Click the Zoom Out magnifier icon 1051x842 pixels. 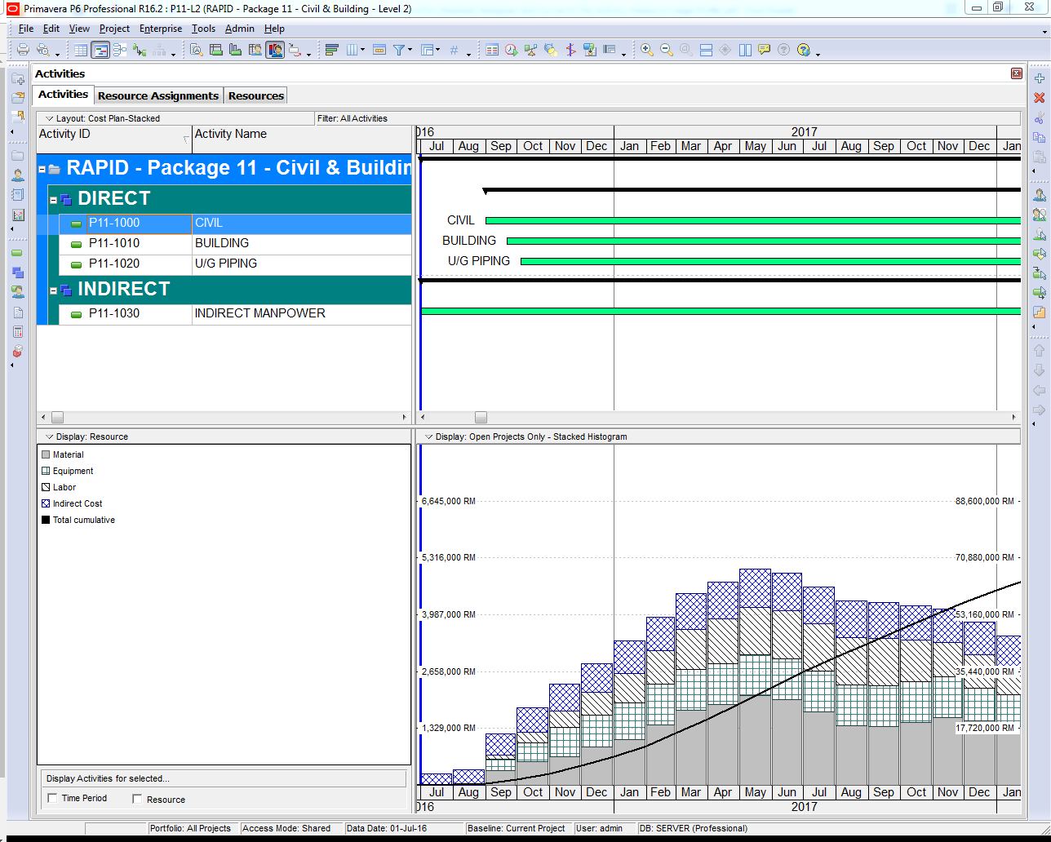pos(667,50)
